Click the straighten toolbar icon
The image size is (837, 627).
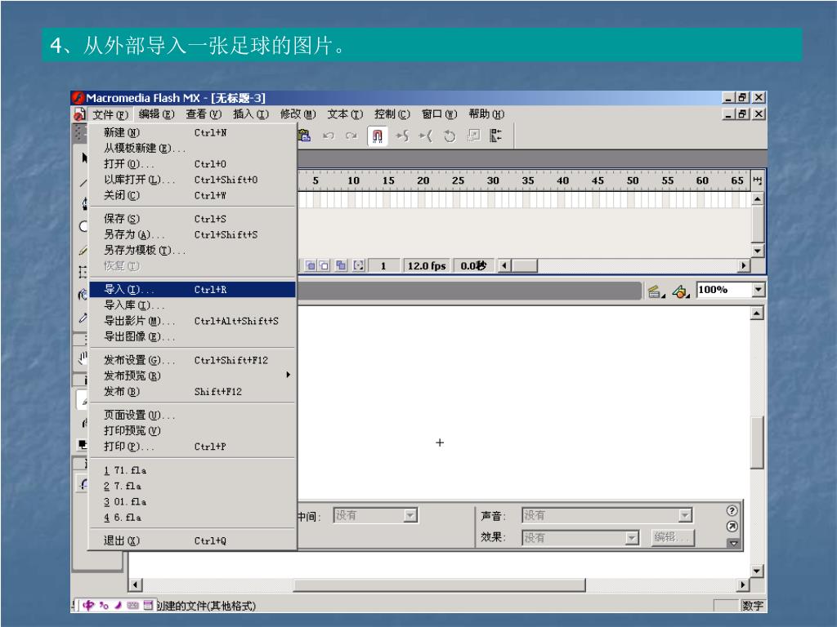[425, 136]
